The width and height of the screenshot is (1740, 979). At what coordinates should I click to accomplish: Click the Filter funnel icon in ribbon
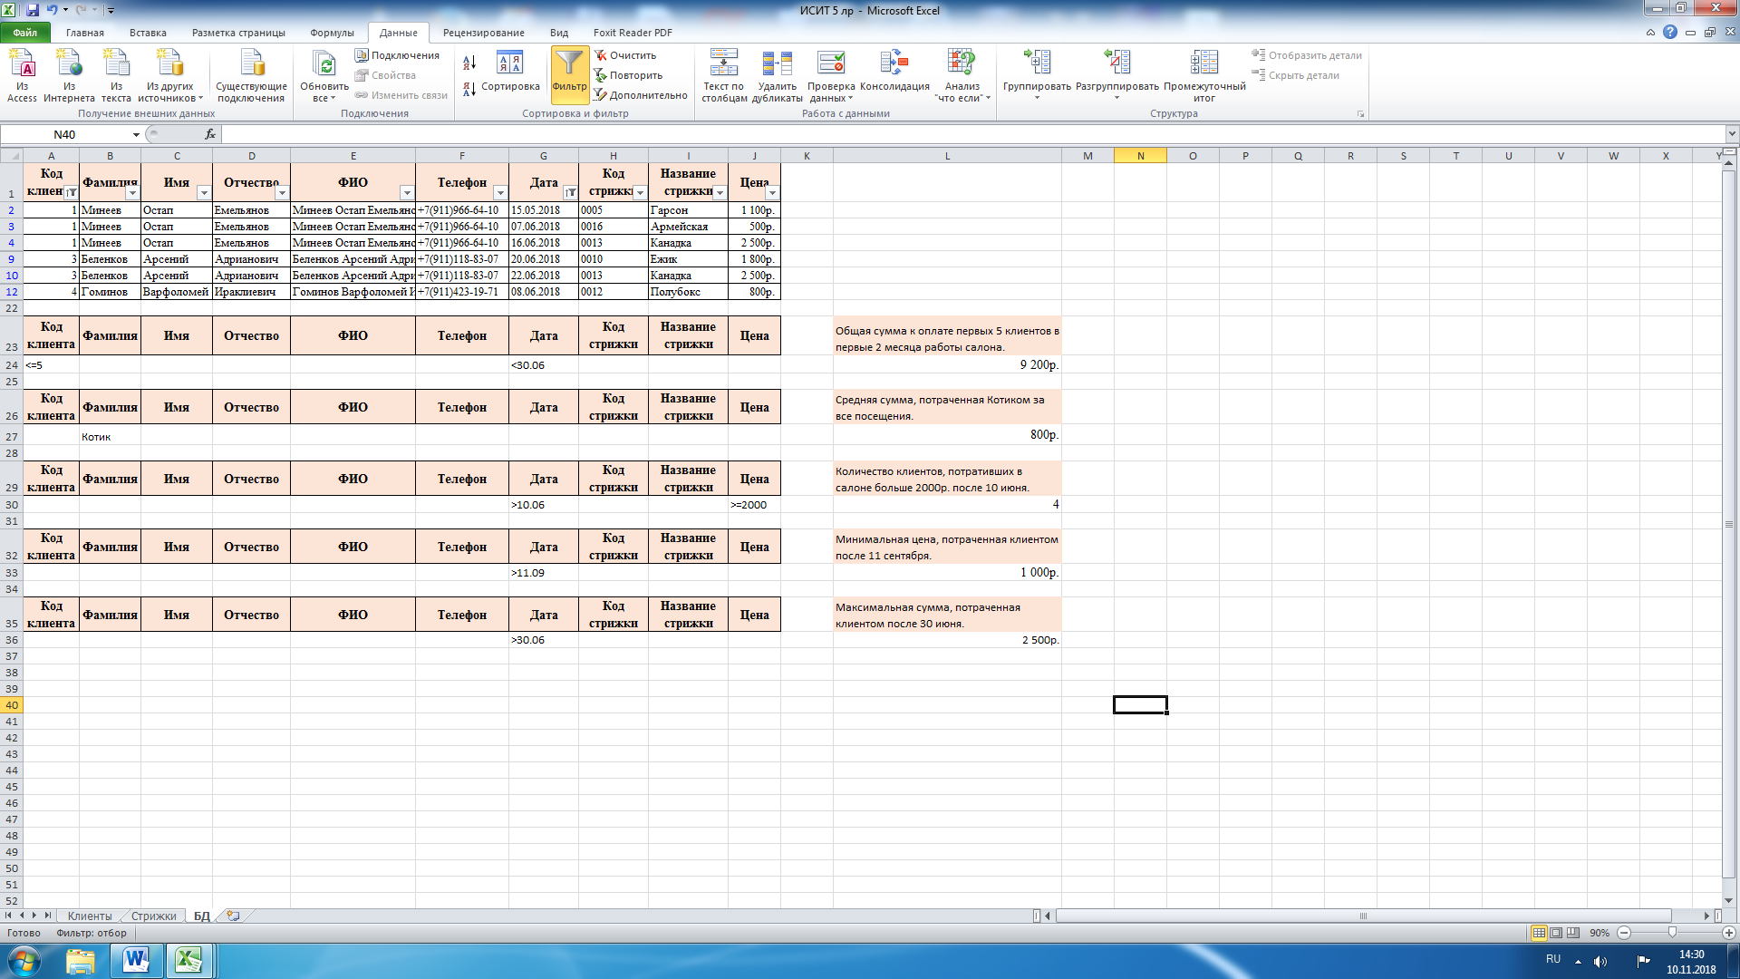point(569,65)
